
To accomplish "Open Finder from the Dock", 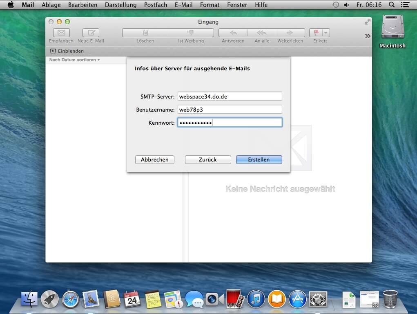I will point(29,299).
